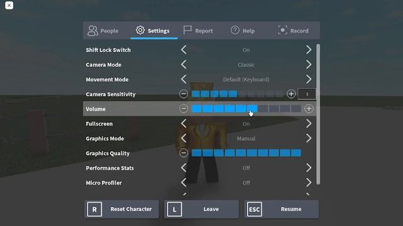403x226 pixels.
Task: Click the Performance Stats label
Action: point(110,168)
